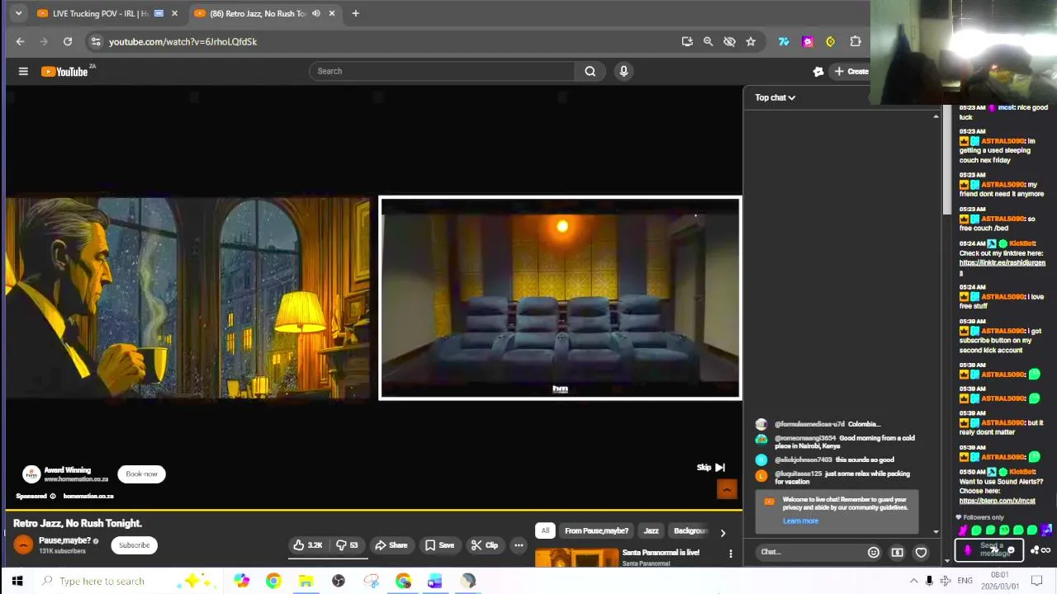Select the All filter chip

tap(545, 531)
